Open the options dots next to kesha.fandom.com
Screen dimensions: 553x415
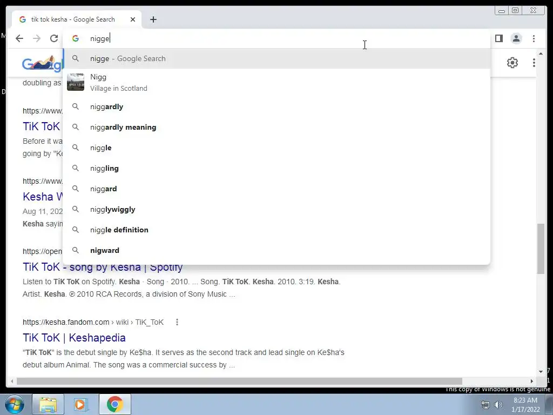coord(177,322)
